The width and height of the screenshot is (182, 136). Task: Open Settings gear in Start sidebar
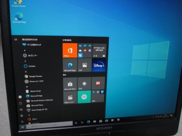pyautogui.click(x=22, y=116)
